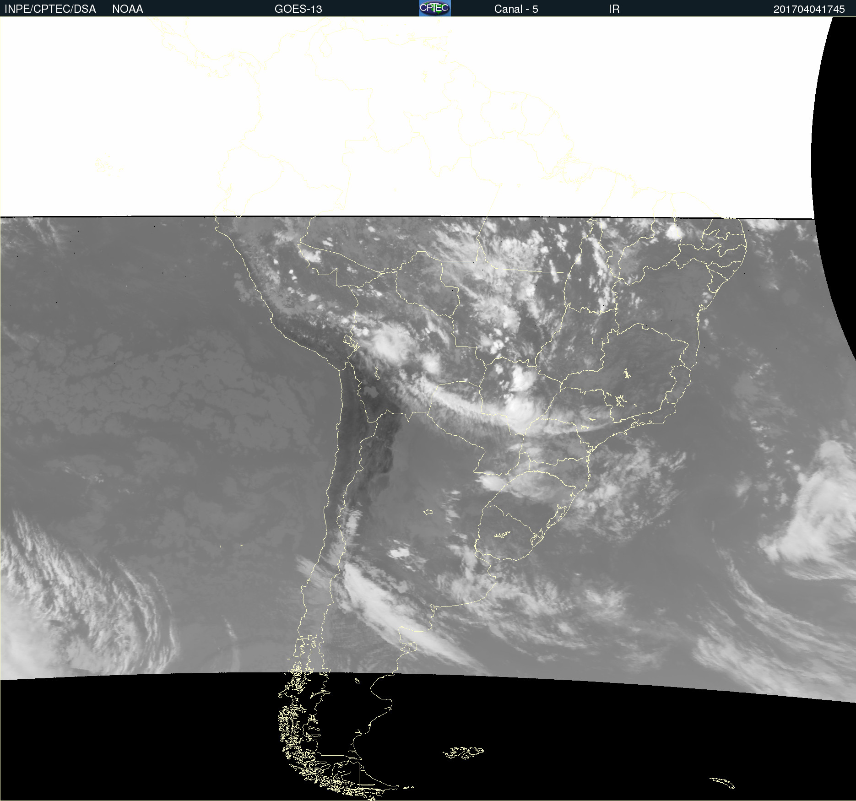The image size is (856, 801).
Task: Click the IR label in header
Action: pos(614,9)
